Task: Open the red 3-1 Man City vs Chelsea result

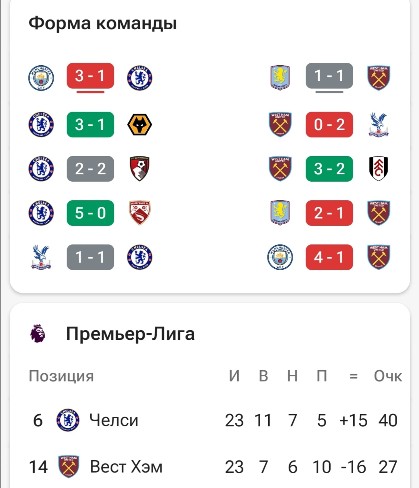Action: [x=90, y=76]
